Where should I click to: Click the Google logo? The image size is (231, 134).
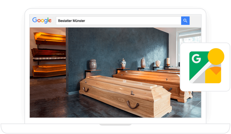coord(42,21)
